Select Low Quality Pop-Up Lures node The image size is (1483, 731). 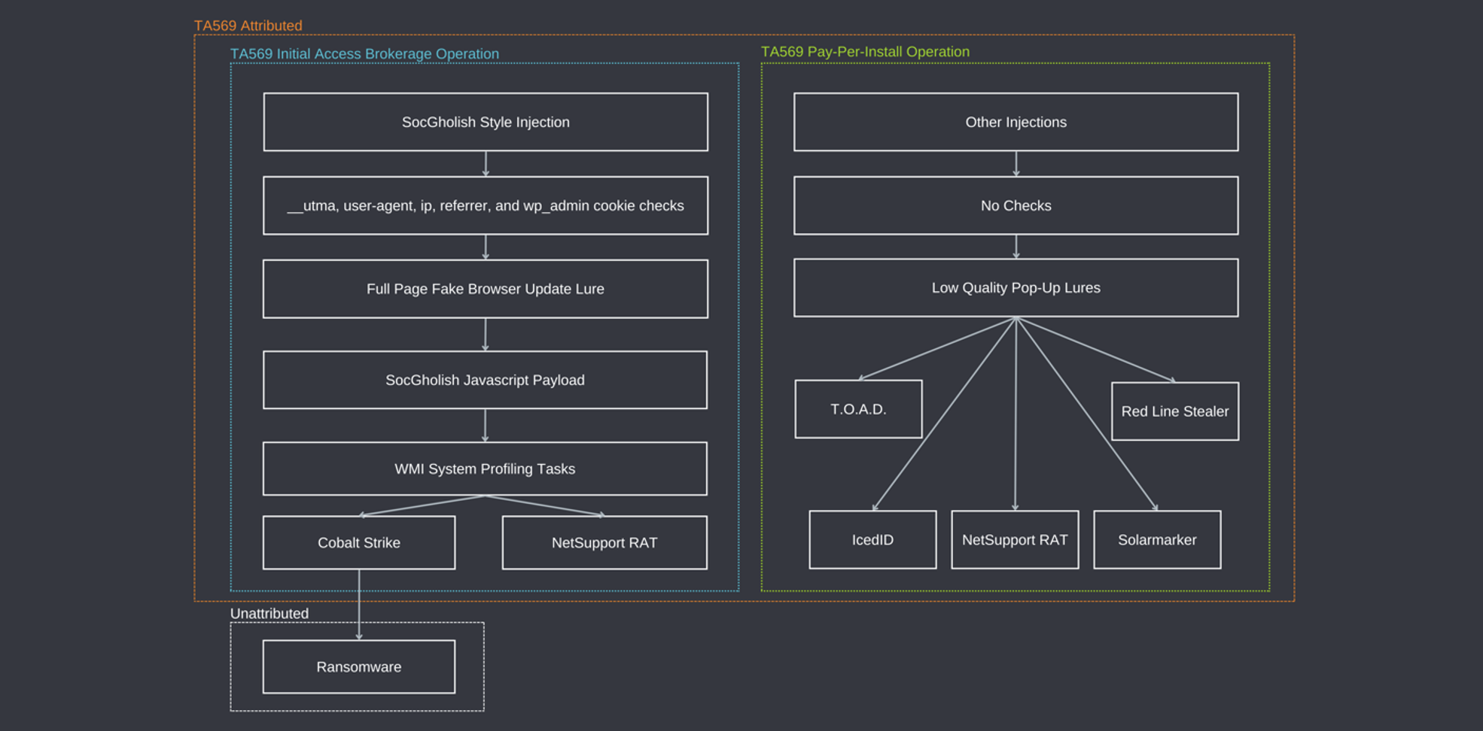tap(1016, 288)
